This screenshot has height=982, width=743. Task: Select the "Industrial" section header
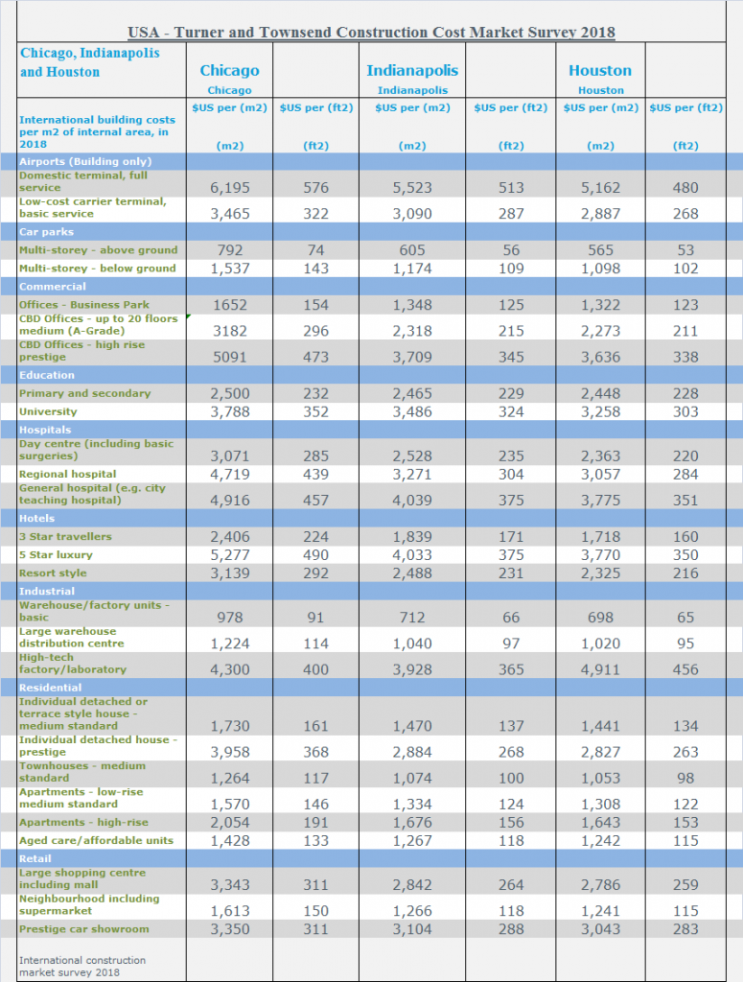coord(46,591)
